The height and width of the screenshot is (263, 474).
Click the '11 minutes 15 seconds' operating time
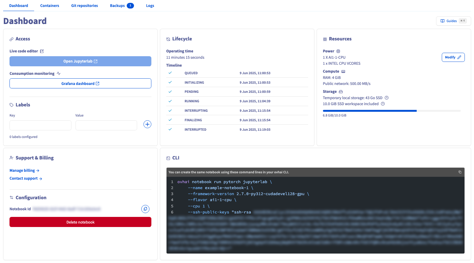[x=185, y=57]
